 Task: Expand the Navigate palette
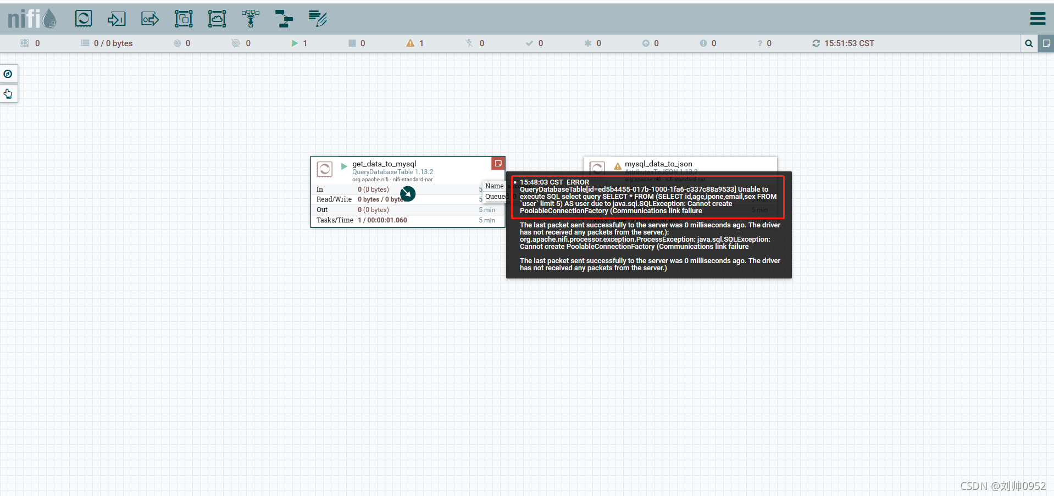pos(8,74)
